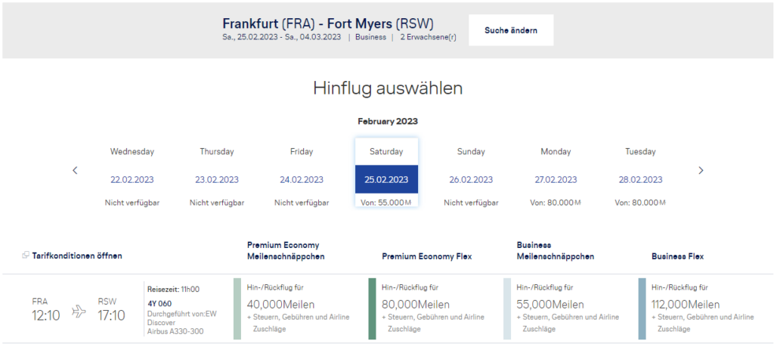Click the Suche ändern button

(511, 30)
